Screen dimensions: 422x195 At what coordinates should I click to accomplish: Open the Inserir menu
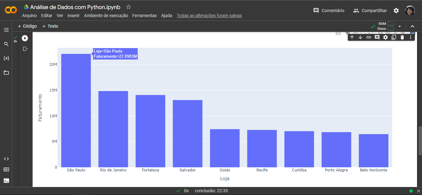(x=73, y=15)
